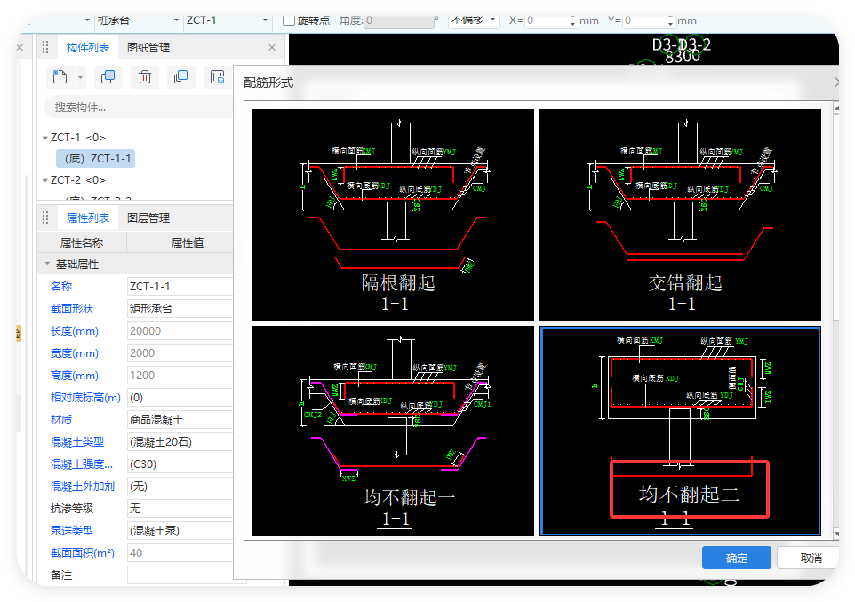Open the 不偏移 offset dropdown

click(474, 20)
